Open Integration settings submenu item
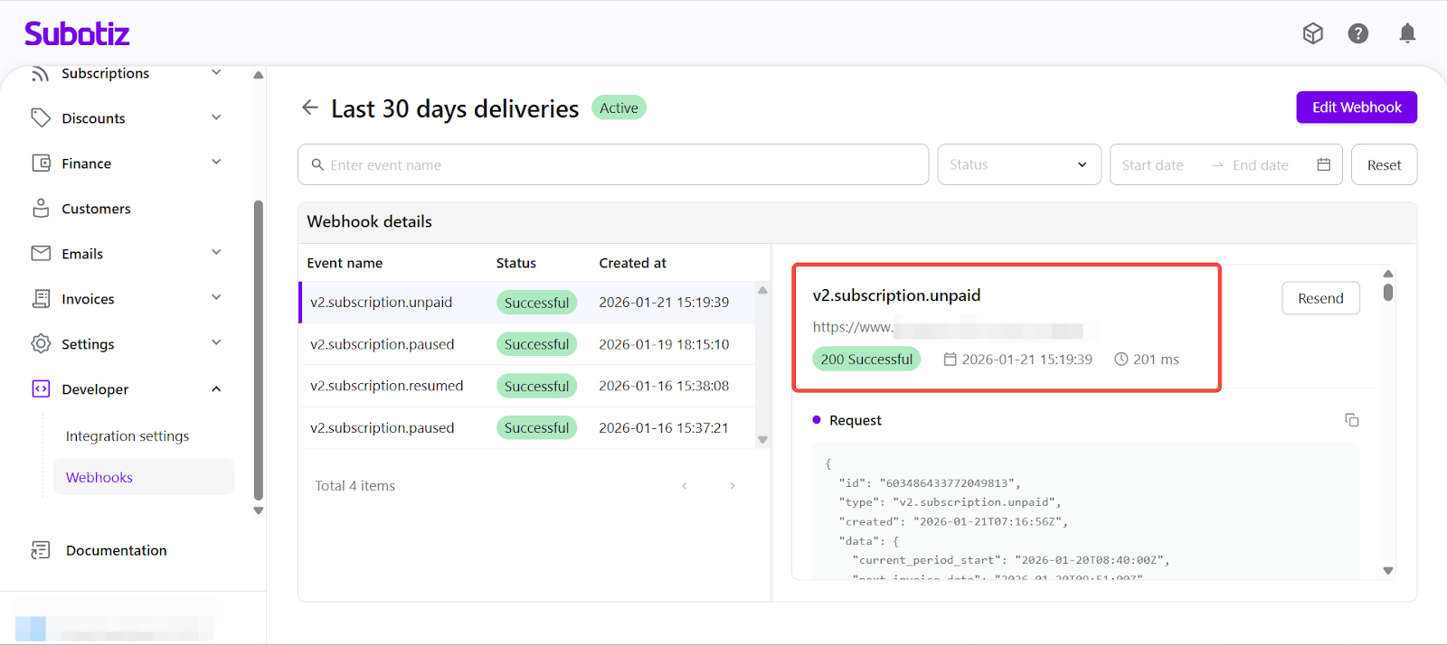 coord(128,436)
